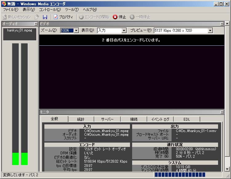This screenshot has height=179, width=231.
Task: Select the General (全般) monitor tab
Action: 54,119
